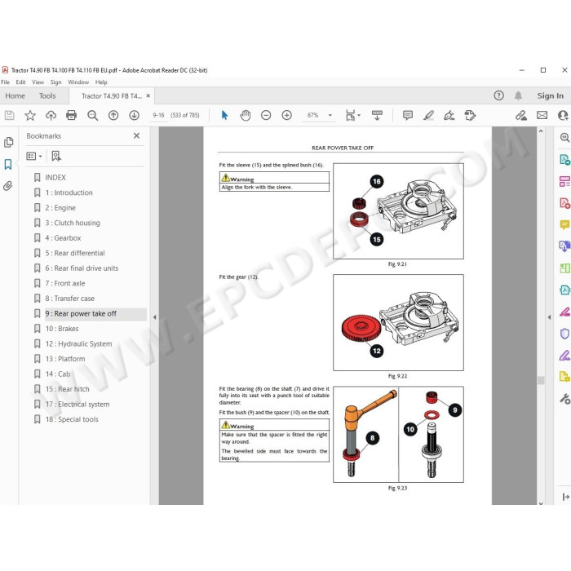The width and height of the screenshot is (571, 571).
Task: Open bookmark 17 : Electrical system
Action: [x=77, y=405]
